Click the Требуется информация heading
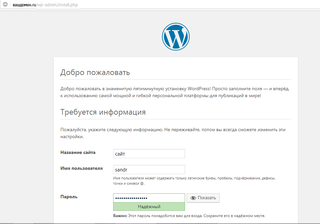The image size is (320, 224). [x=103, y=112]
